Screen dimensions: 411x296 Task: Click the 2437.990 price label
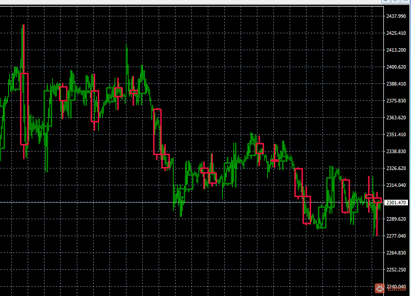(396, 16)
